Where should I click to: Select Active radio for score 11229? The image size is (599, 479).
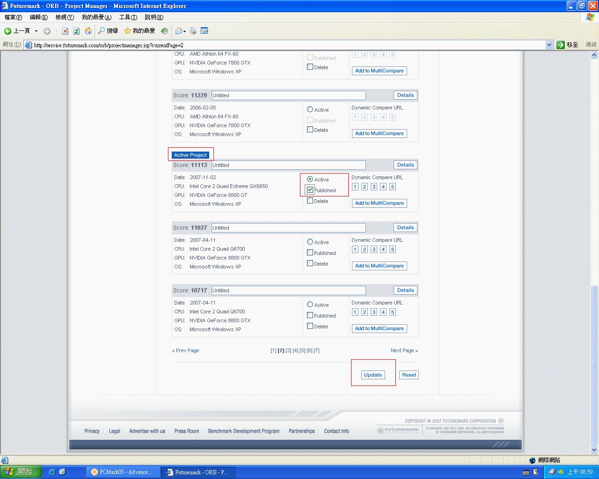[x=310, y=109]
